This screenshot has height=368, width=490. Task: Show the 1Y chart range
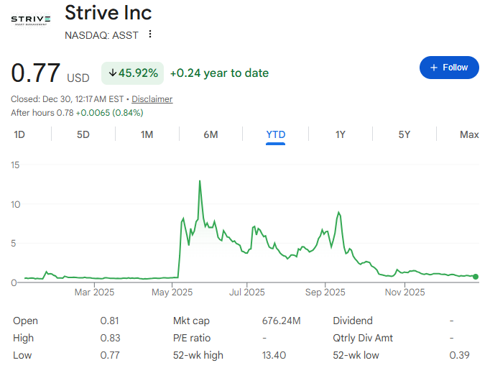(x=341, y=134)
